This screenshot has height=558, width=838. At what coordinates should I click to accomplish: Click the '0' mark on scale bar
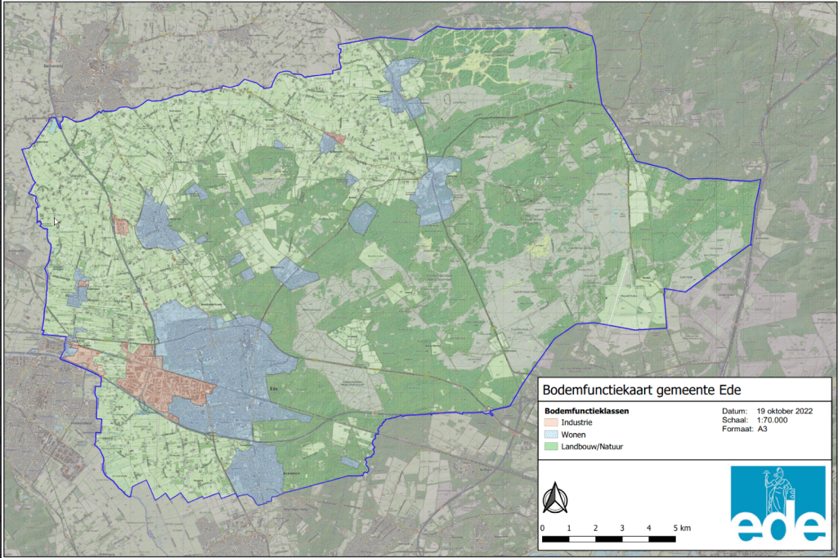click(543, 529)
